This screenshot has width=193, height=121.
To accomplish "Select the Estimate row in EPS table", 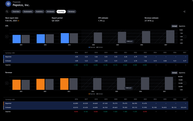I will 96,61.
